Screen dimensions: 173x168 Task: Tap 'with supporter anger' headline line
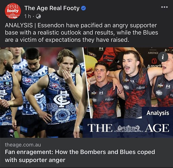pyautogui.click(x=35, y=160)
